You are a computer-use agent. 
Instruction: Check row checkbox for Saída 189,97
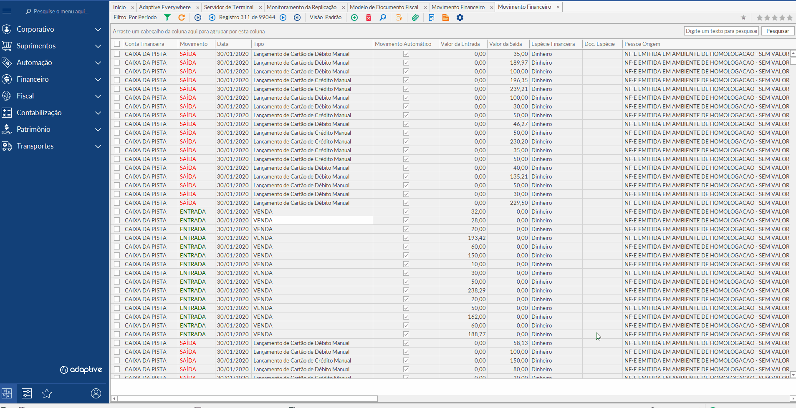pyautogui.click(x=117, y=63)
